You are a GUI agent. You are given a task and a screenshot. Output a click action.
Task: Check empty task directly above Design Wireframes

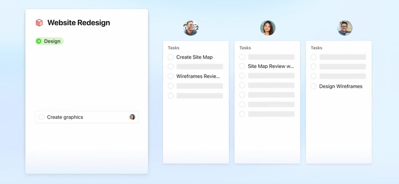[x=314, y=76]
